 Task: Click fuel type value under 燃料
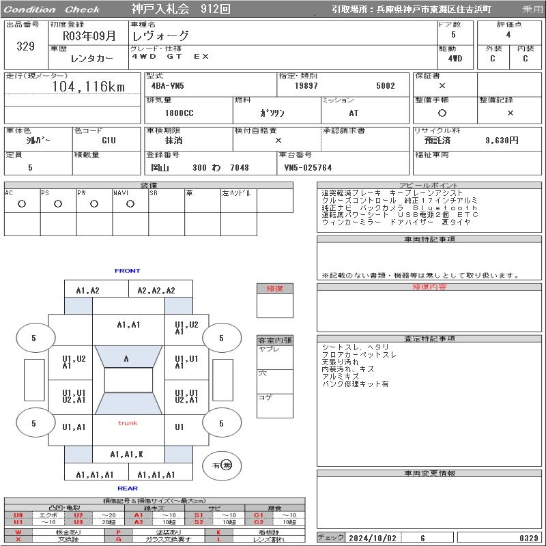pos(272,113)
